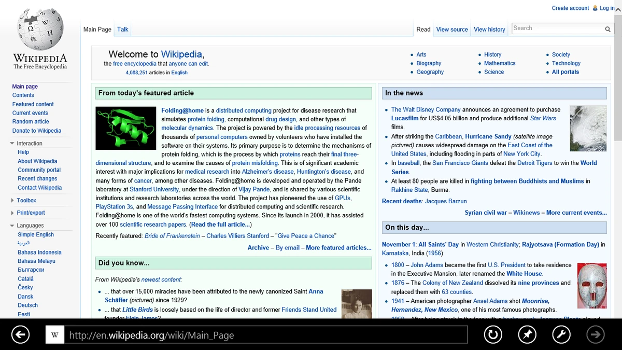Open a Random article

click(31, 121)
